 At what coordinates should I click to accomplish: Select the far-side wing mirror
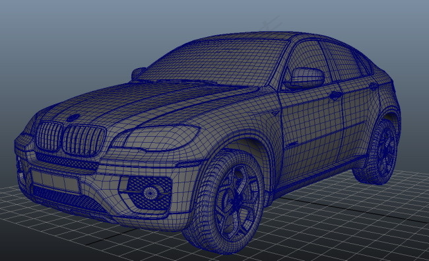pyautogui.click(x=139, y=73)
